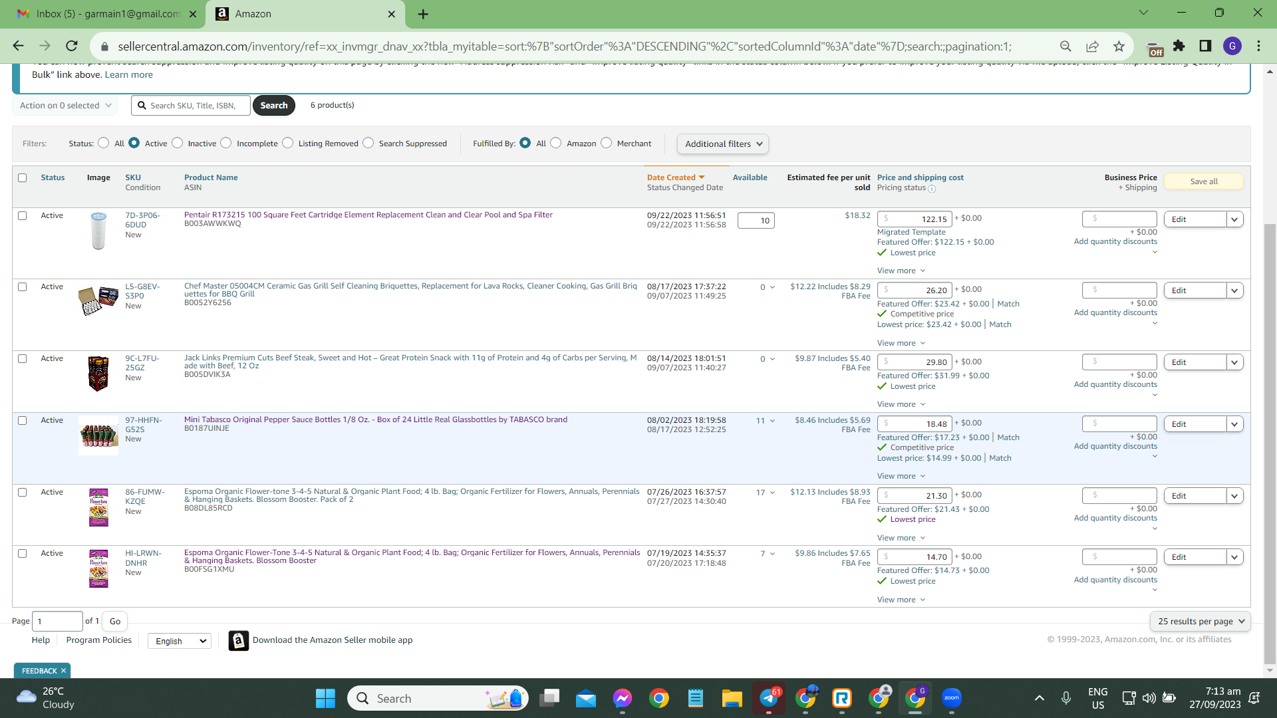Open a new browser tab

(423, 14)
